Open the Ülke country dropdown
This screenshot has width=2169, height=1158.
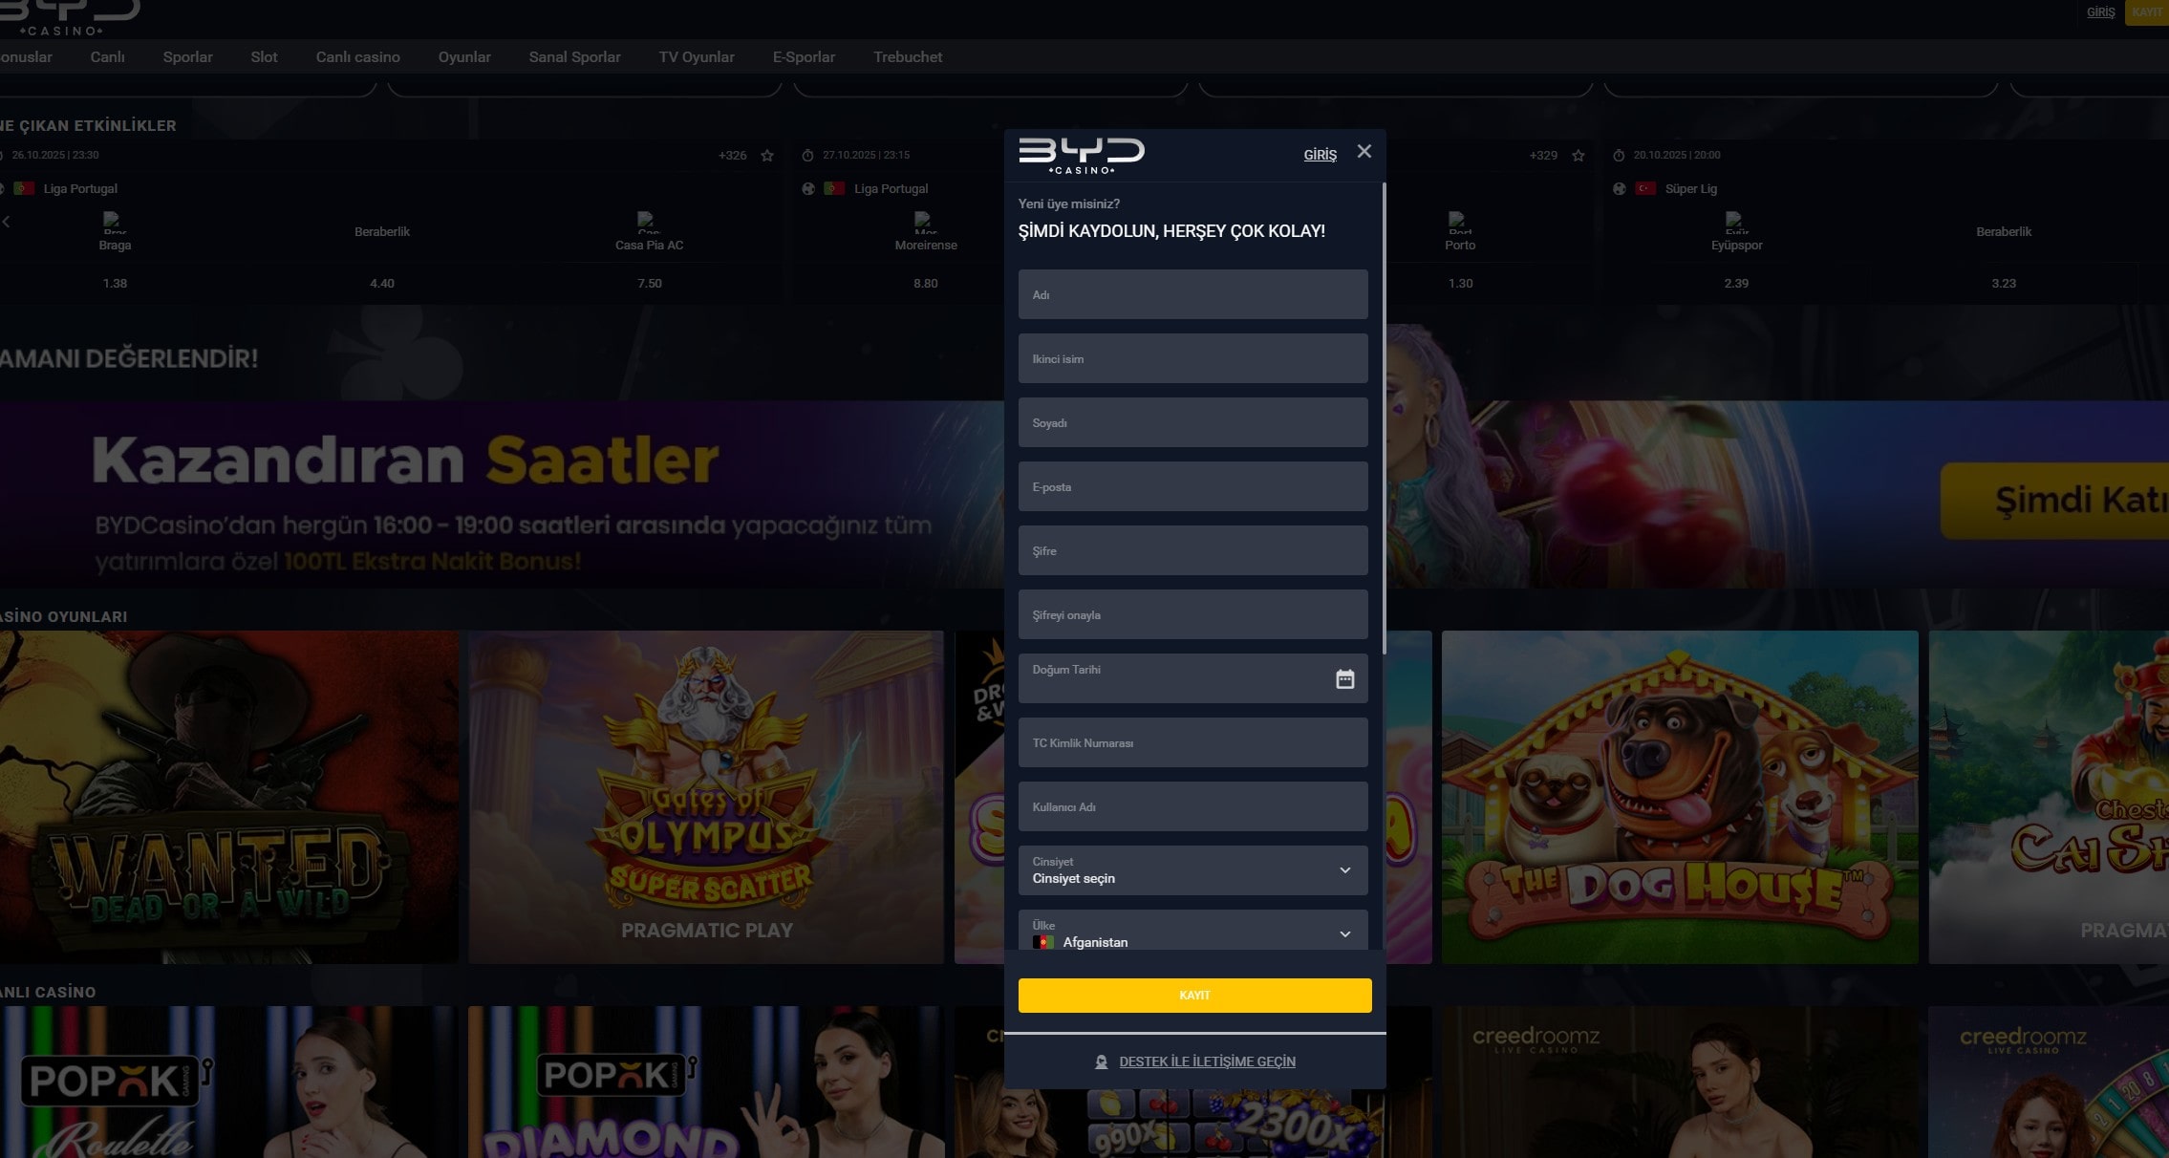(1192, 930)
